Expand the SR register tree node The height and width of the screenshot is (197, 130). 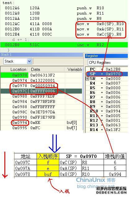(87, 79)
